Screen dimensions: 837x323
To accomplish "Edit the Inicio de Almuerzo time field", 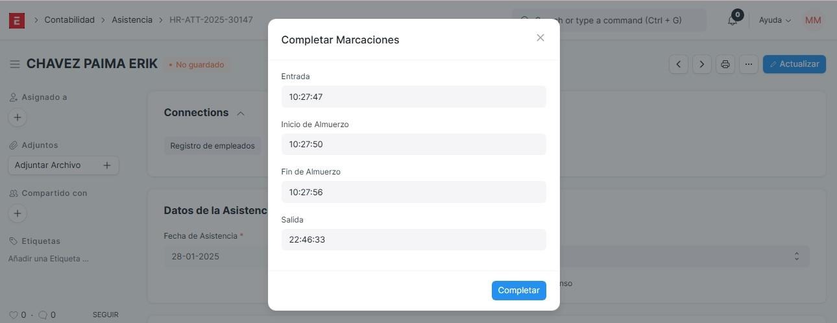I will [x=413, y=144].
